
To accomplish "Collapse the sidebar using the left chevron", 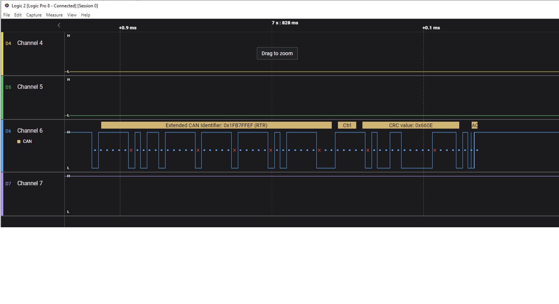I will click(59, 25).
